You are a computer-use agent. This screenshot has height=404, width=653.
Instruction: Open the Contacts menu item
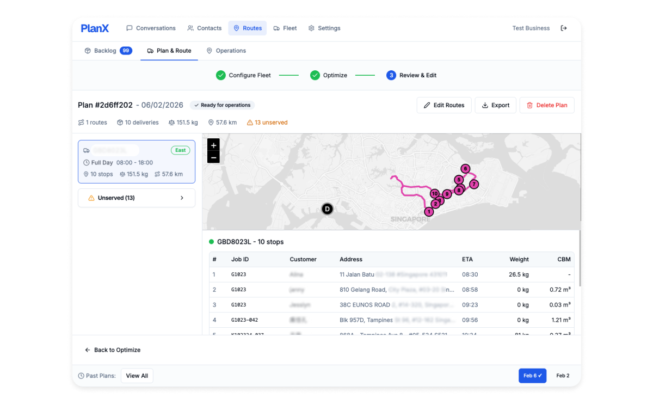click(204, 28)
